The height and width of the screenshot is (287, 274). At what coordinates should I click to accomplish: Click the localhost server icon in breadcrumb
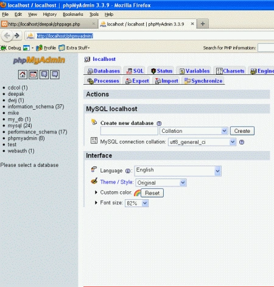click(87, 59)
